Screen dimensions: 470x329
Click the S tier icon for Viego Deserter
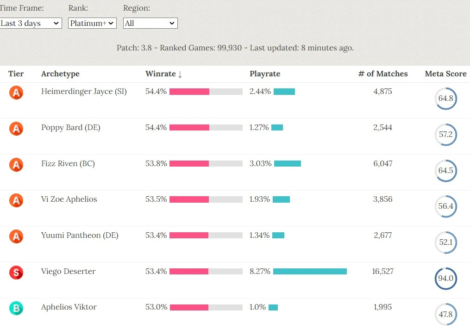[16, 273]
